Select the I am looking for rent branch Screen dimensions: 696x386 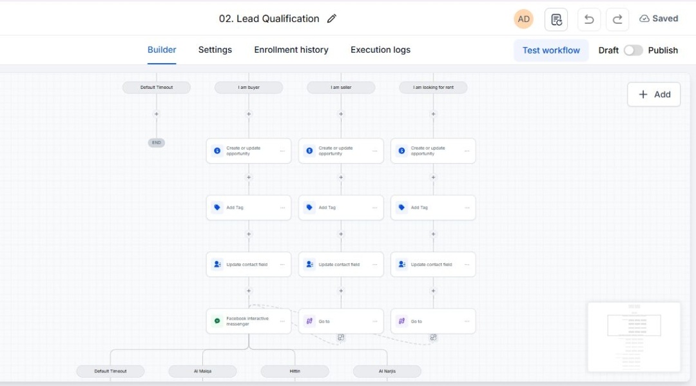click(433, 88)
